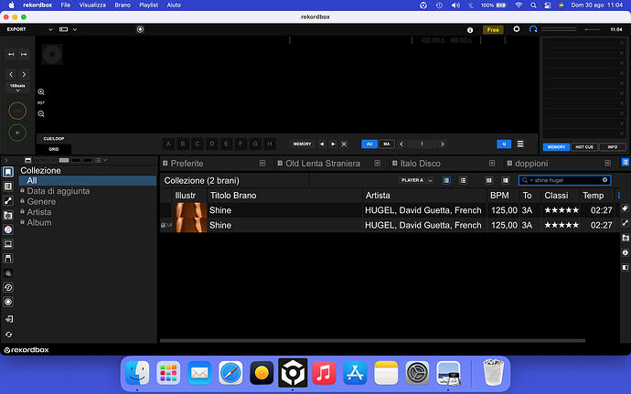Click the record button in top bar
631x394 pixels.
pyautogui.click(x=140, y=29)
